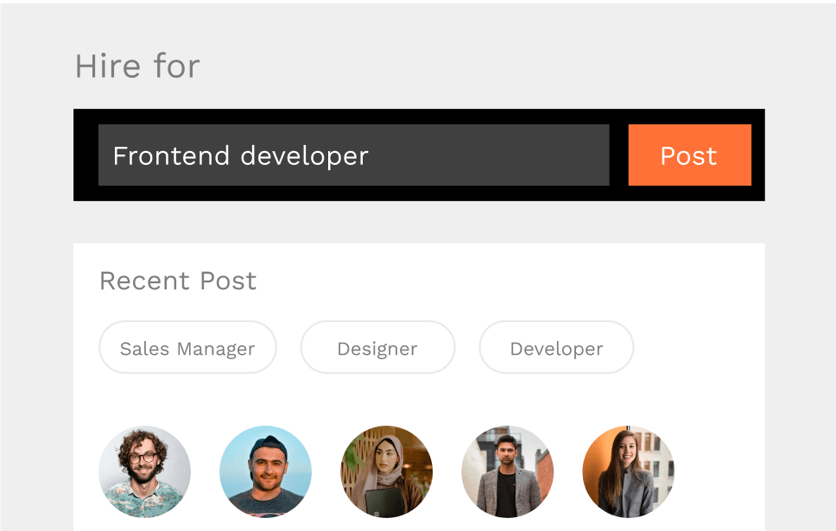Pick the Developer recent post tag
Image resolution: width=836 pixels, height=531 pixels.
[x=556, y=348]
